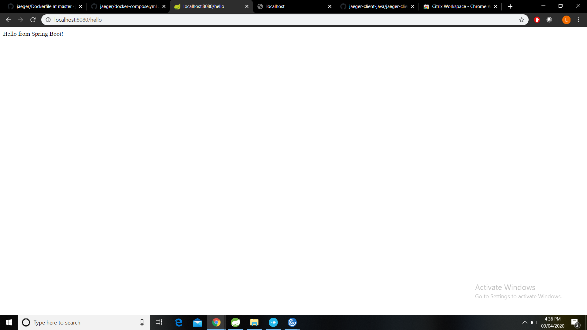
Task: Open Spring Tool Suite from the taskbar
Action: (235, 322)
